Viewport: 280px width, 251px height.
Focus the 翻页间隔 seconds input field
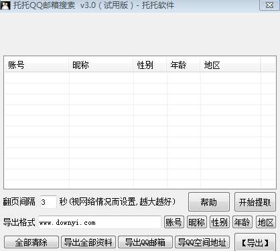click(x=48, y=202)
